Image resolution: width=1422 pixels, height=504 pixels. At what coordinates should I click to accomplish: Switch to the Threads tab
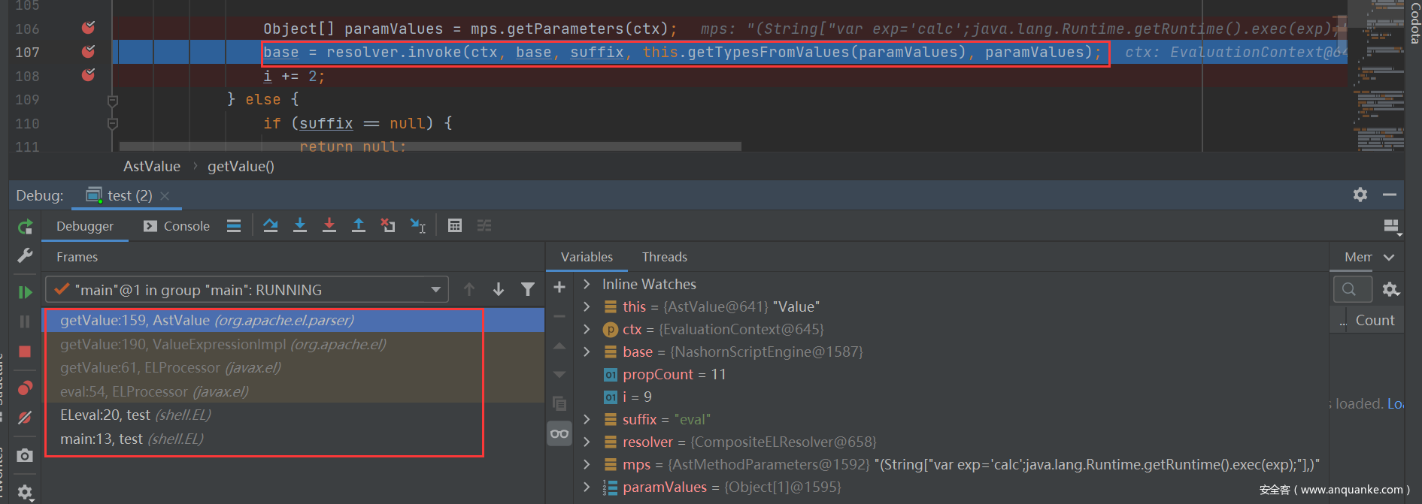click(x=664, y=257)
